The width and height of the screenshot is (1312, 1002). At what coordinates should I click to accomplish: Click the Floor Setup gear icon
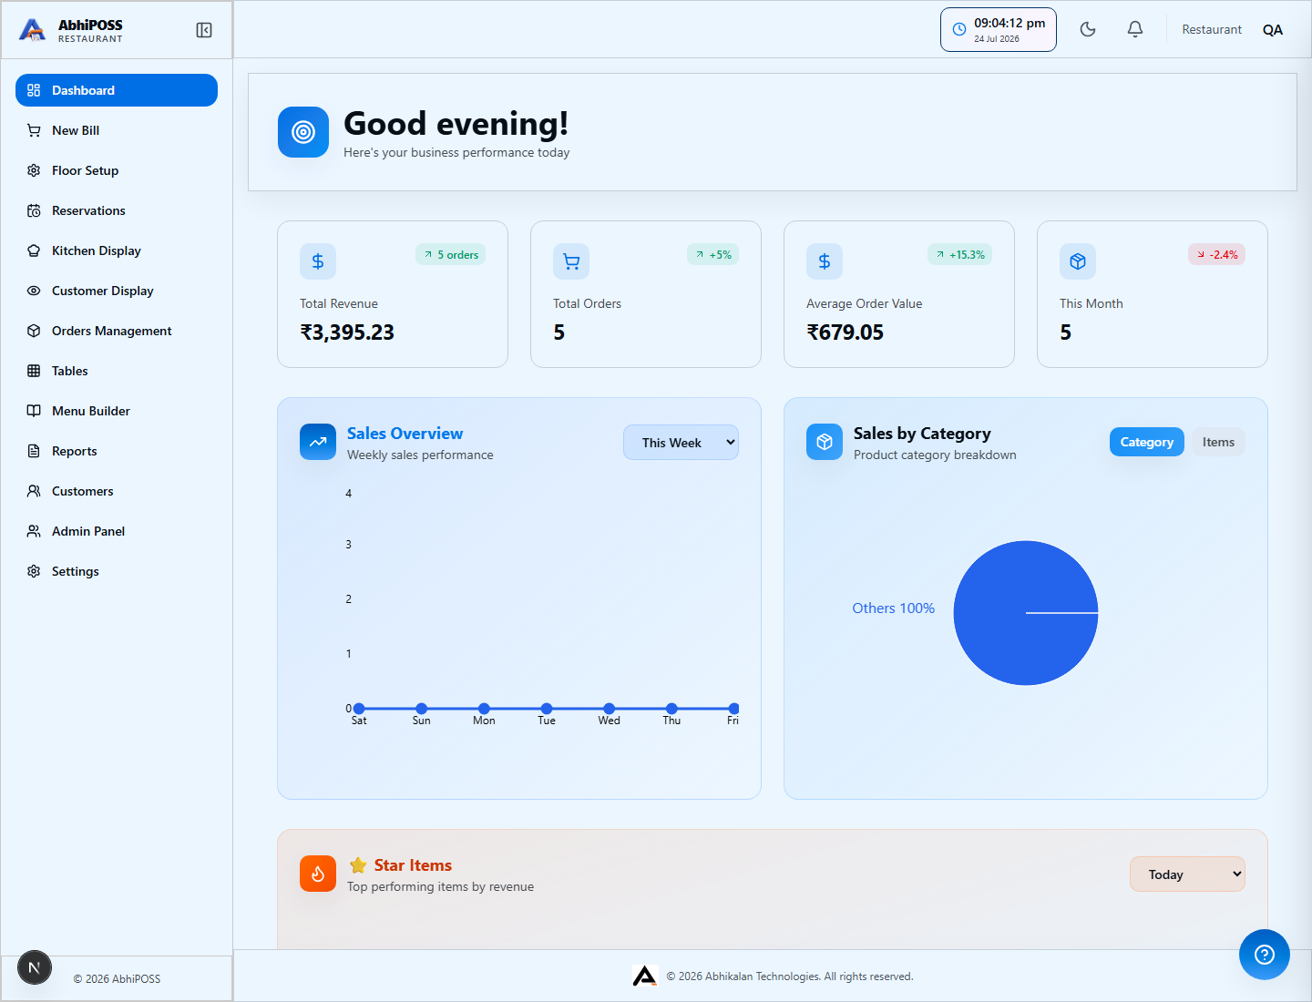[x=34, y=170]
